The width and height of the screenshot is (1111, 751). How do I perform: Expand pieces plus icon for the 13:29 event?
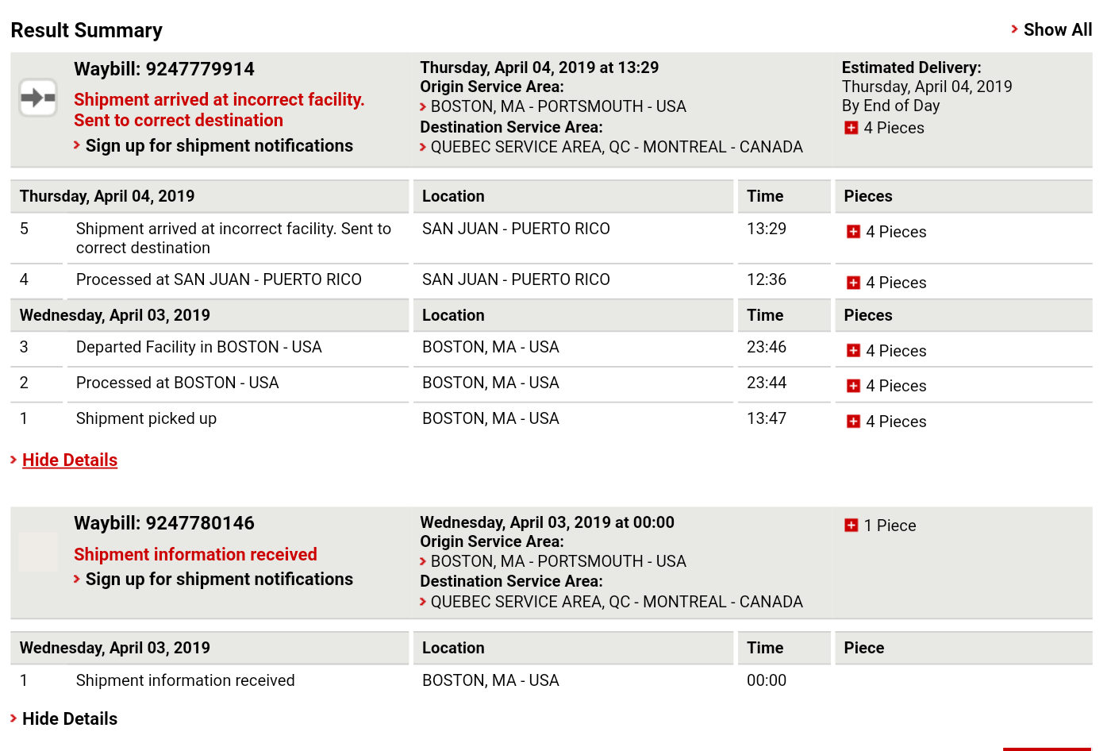[854, 232]
